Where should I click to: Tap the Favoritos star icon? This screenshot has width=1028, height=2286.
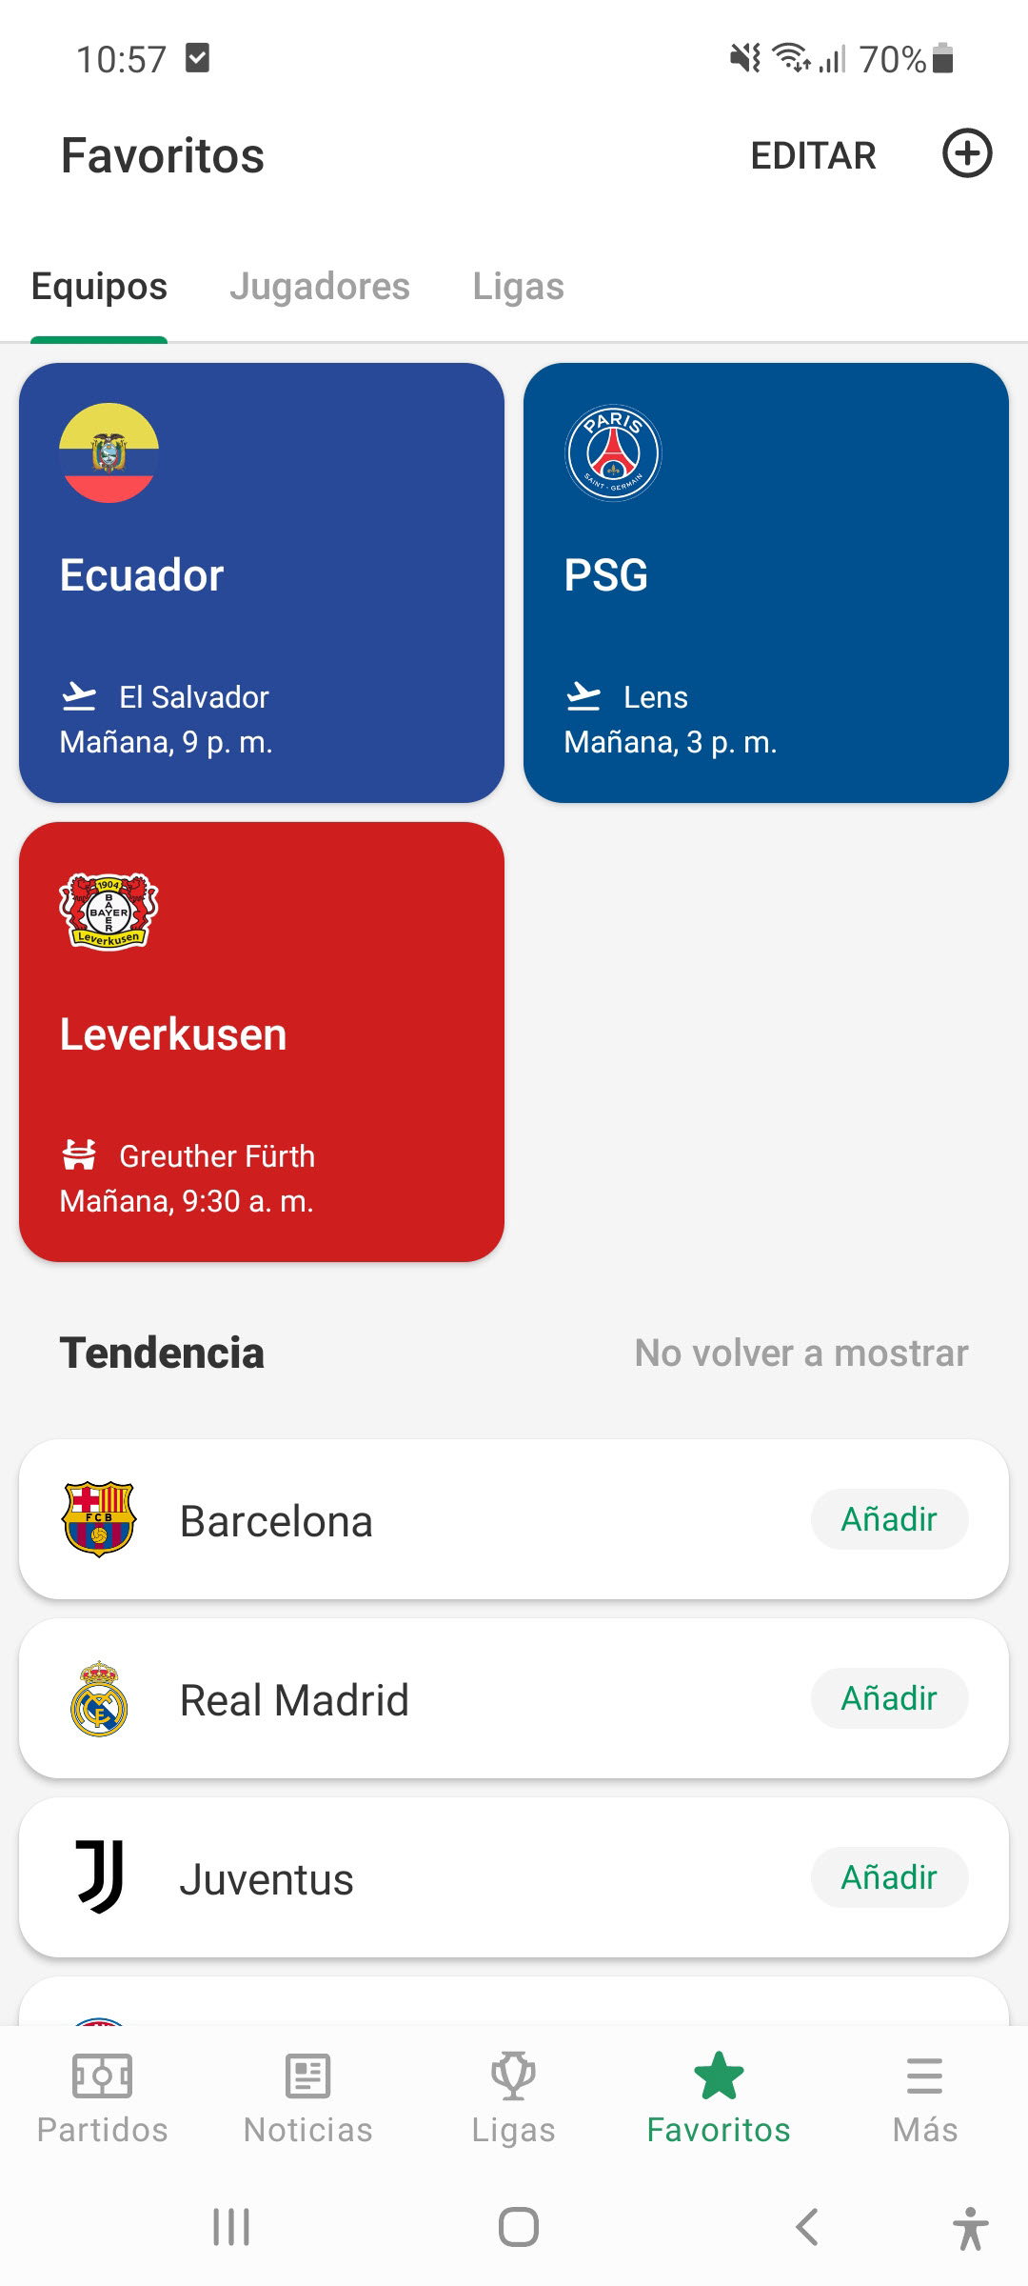(719, 2076)
